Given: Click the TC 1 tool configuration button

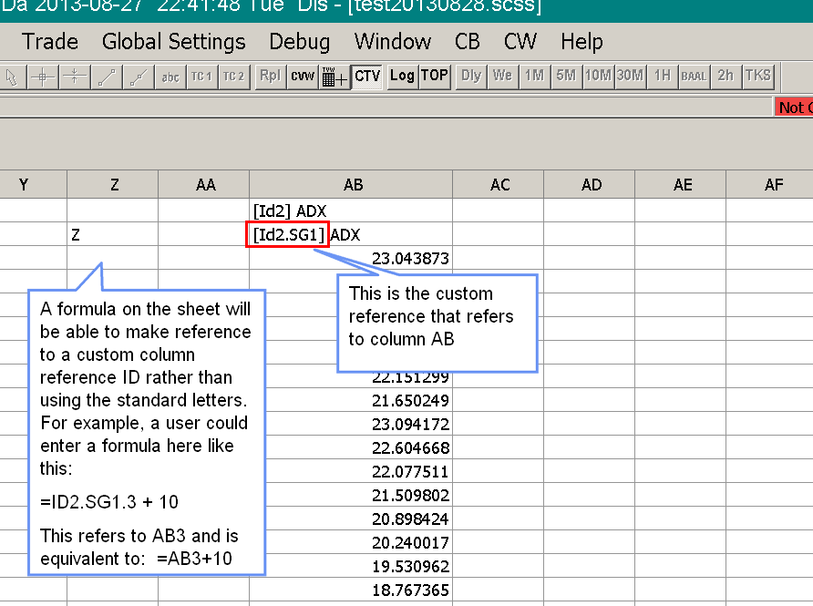Looking at the screenshot, I should (x=201, y=77).
